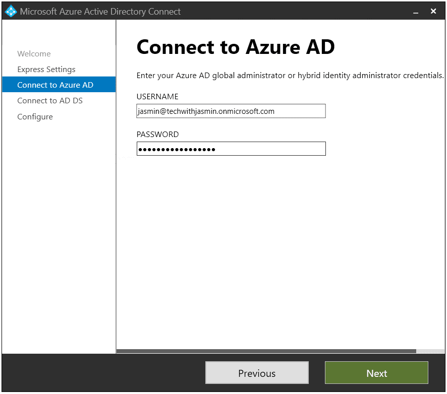The image size is (447, 394).
Task: Click the USERNAME label text
Action: point(157,97)
